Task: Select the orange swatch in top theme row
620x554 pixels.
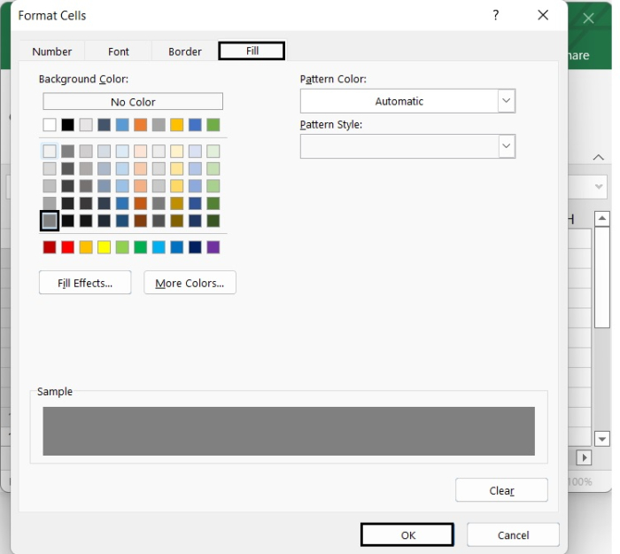Action: coord(141,125)
